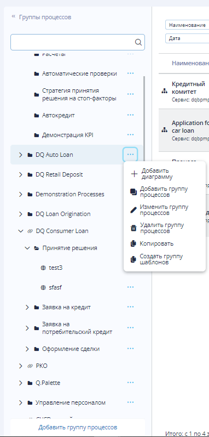The width and height of the screenshot is (209, 437).
Task: Click the Группы процессов header
Action: click(45, 17)
